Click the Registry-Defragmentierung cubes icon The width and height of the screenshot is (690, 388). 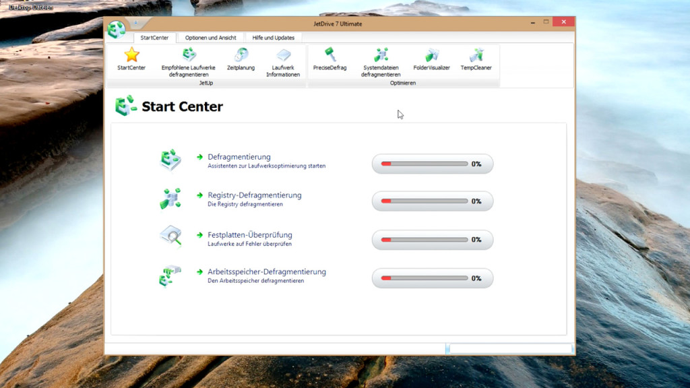point(170,198)
